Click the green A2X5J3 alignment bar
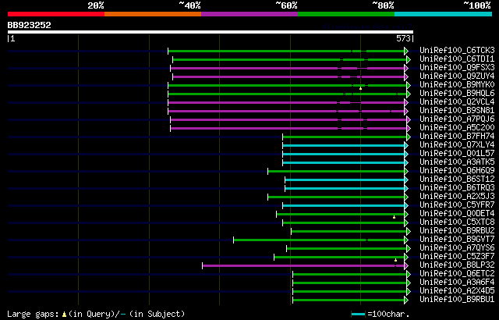The width and height of the screenshot is (499, 320). (336, 197)
